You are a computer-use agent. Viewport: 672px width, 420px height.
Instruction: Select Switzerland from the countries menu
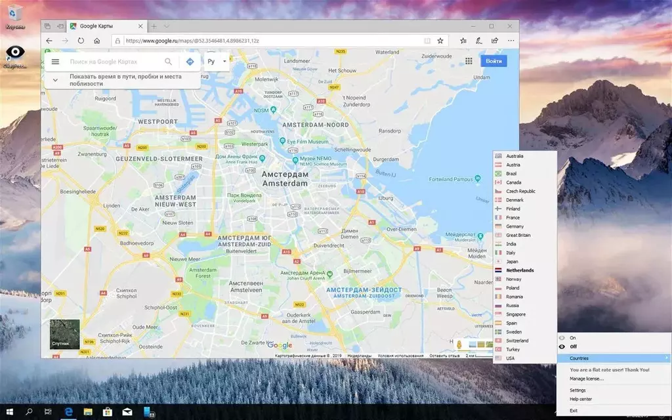point(524,341)
